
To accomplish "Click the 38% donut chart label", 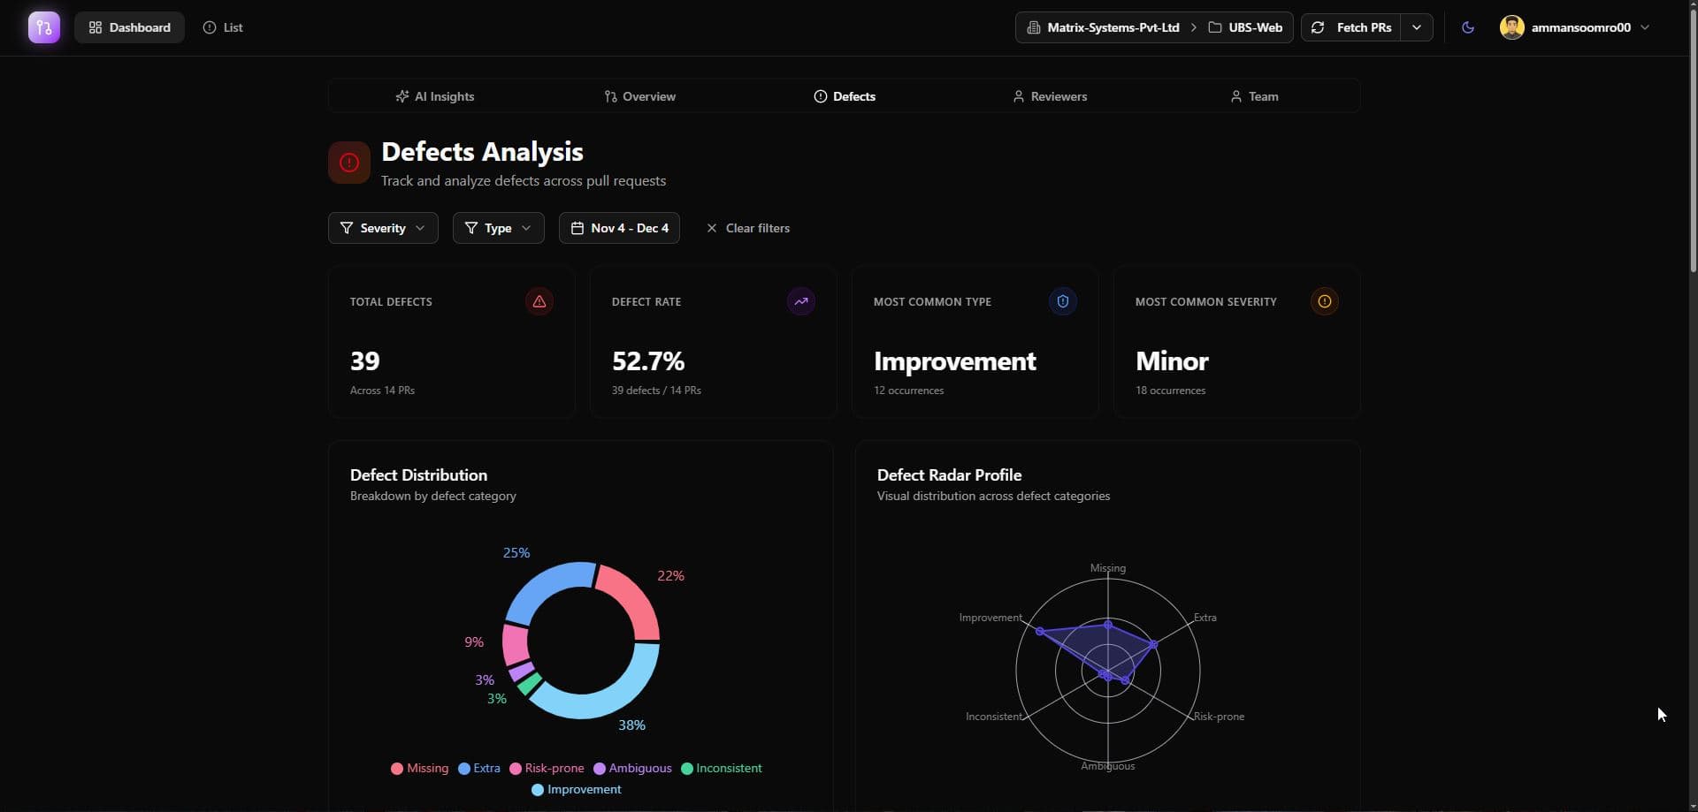I will pos(631,725).
